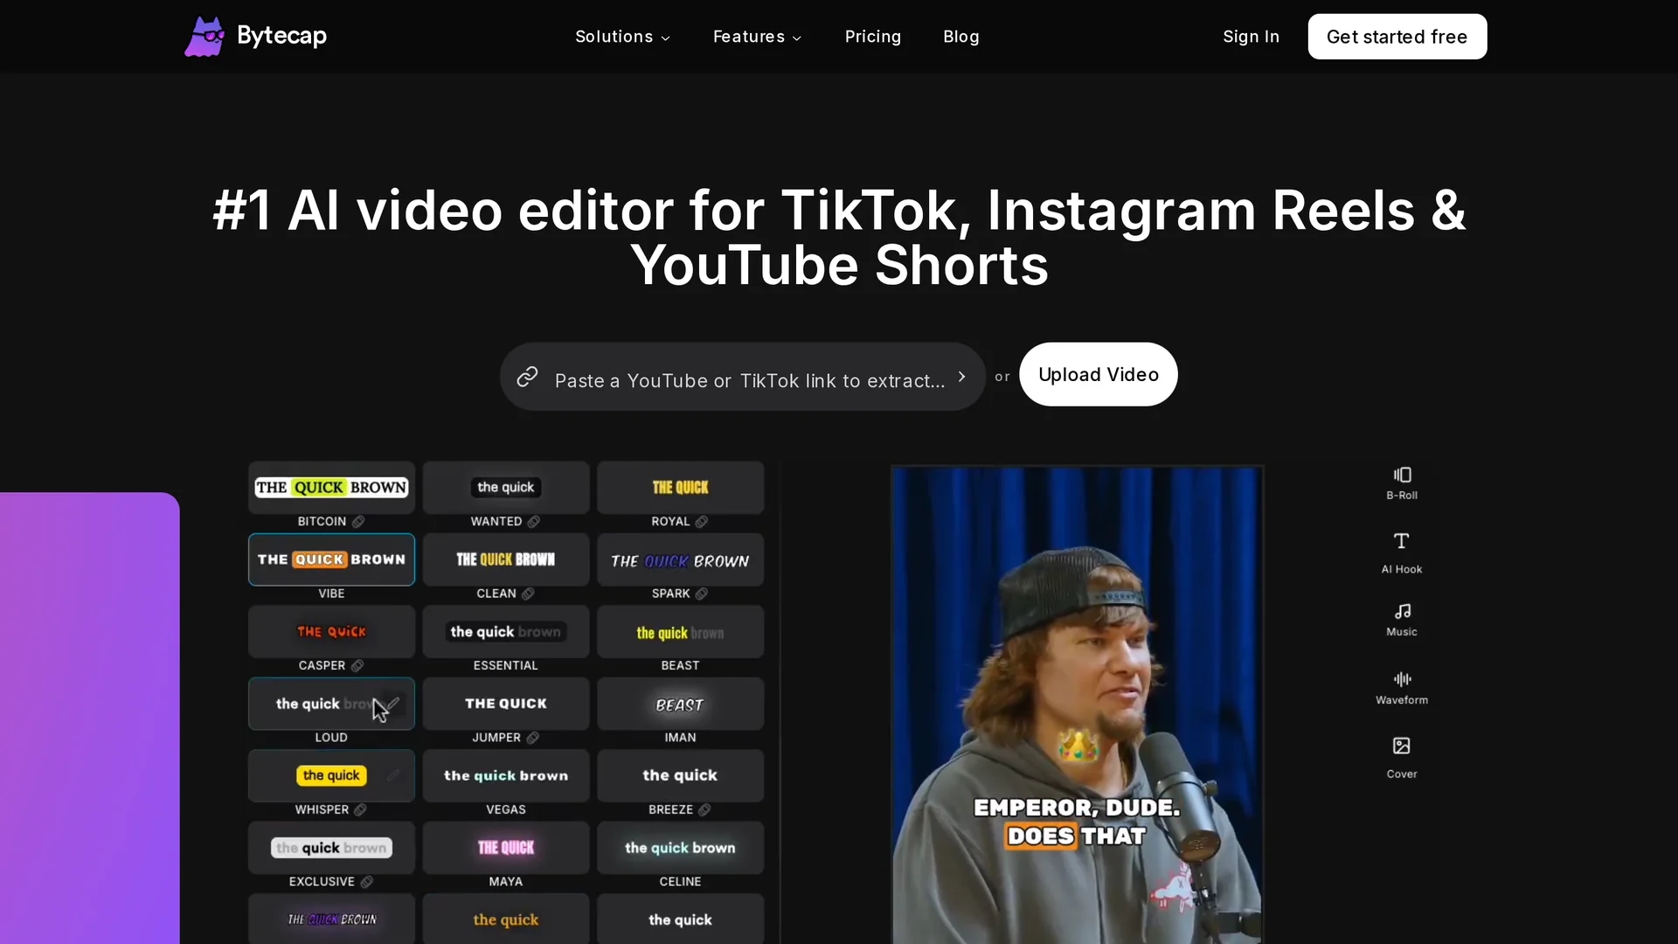The image size is (1678, 944).
Task: Expand the Solutions dropdown menu
Action: (622, 37)
